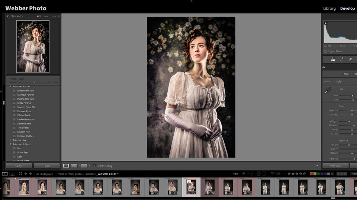
Task: Select the Healing eraser tool
Action: [x=350, y=59]
